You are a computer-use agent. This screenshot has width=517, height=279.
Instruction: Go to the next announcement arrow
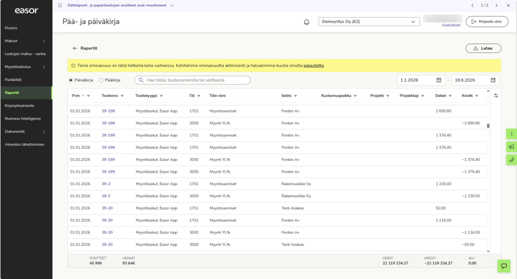click(497, 5)
